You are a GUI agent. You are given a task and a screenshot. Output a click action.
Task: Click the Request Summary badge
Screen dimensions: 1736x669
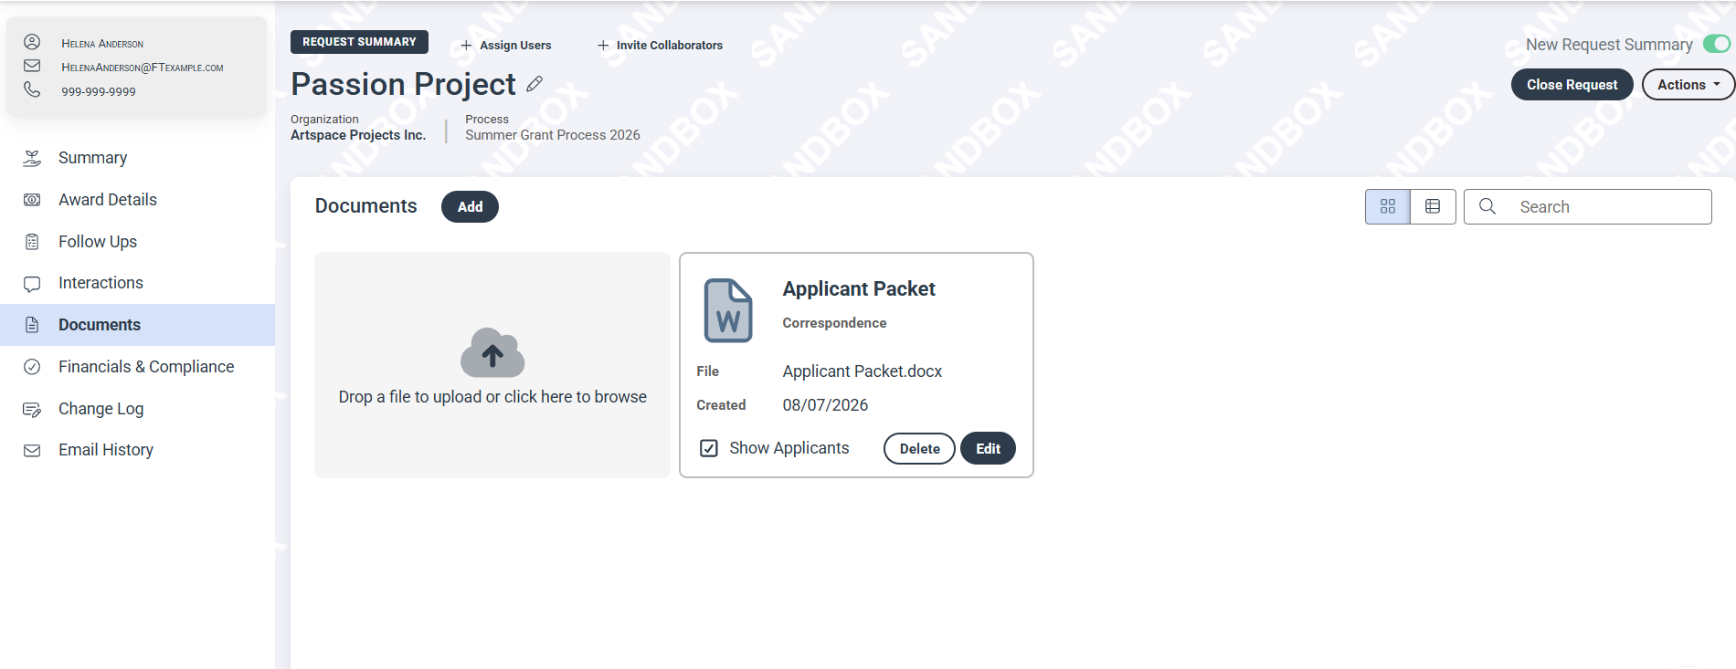(359, 42)
